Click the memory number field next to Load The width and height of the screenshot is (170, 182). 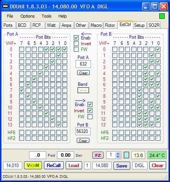87,166
